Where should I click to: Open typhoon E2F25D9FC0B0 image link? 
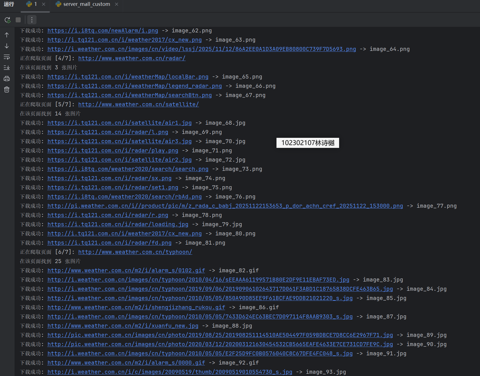(x=200, y=353)
